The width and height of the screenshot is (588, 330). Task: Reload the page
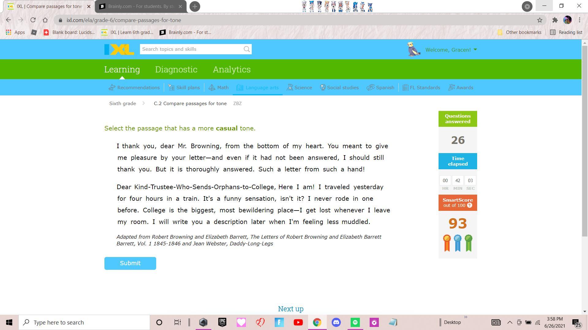point(33,20)
